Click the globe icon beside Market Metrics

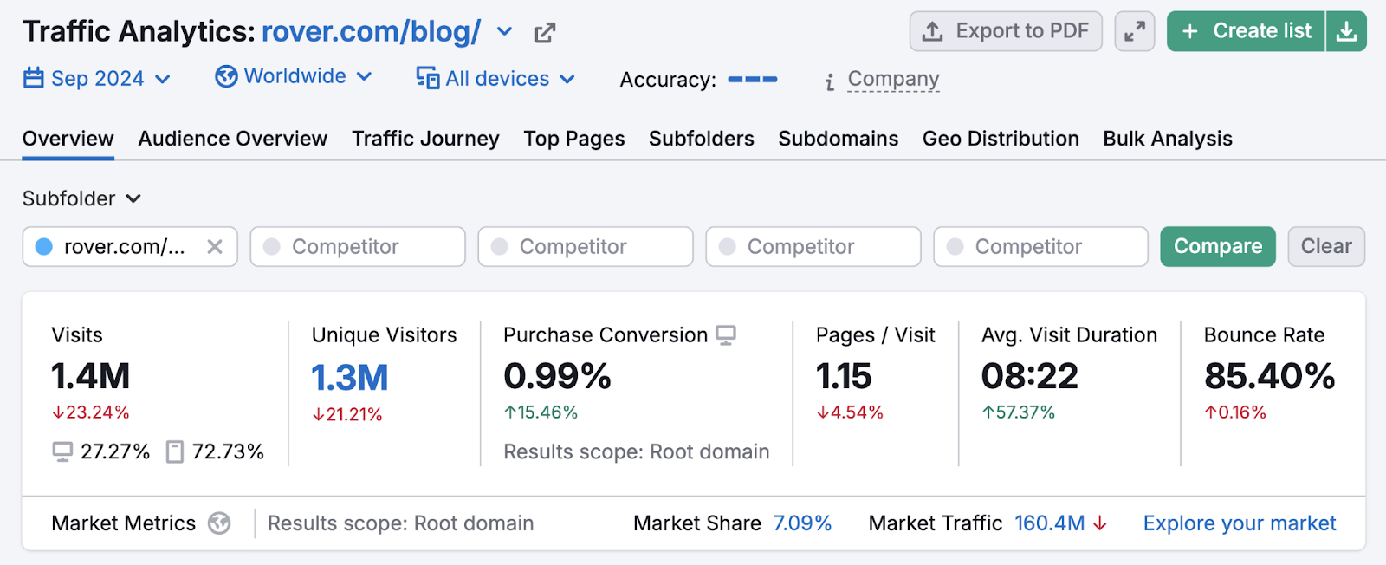(219, 523)
